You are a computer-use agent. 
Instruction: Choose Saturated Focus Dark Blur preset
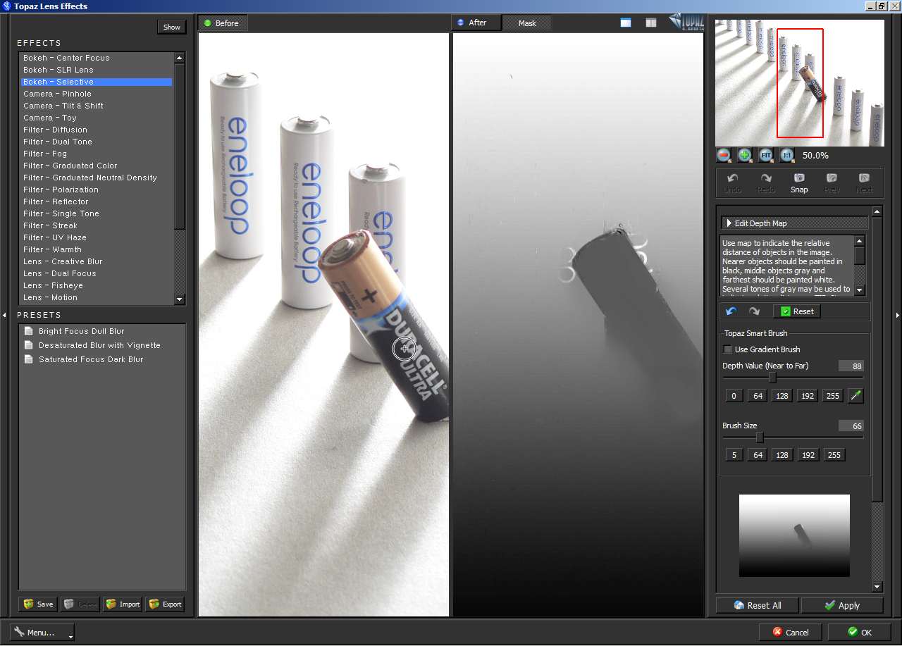(91, 359)
